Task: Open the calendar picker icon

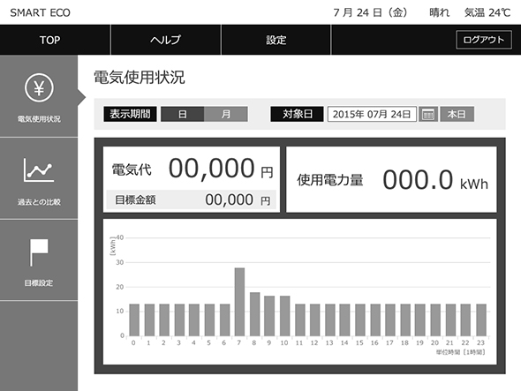Action: point(428,114)
